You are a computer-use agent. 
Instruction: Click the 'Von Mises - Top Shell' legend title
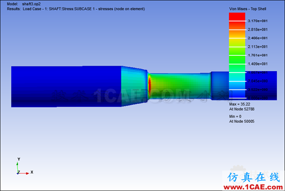click(247, 9)
